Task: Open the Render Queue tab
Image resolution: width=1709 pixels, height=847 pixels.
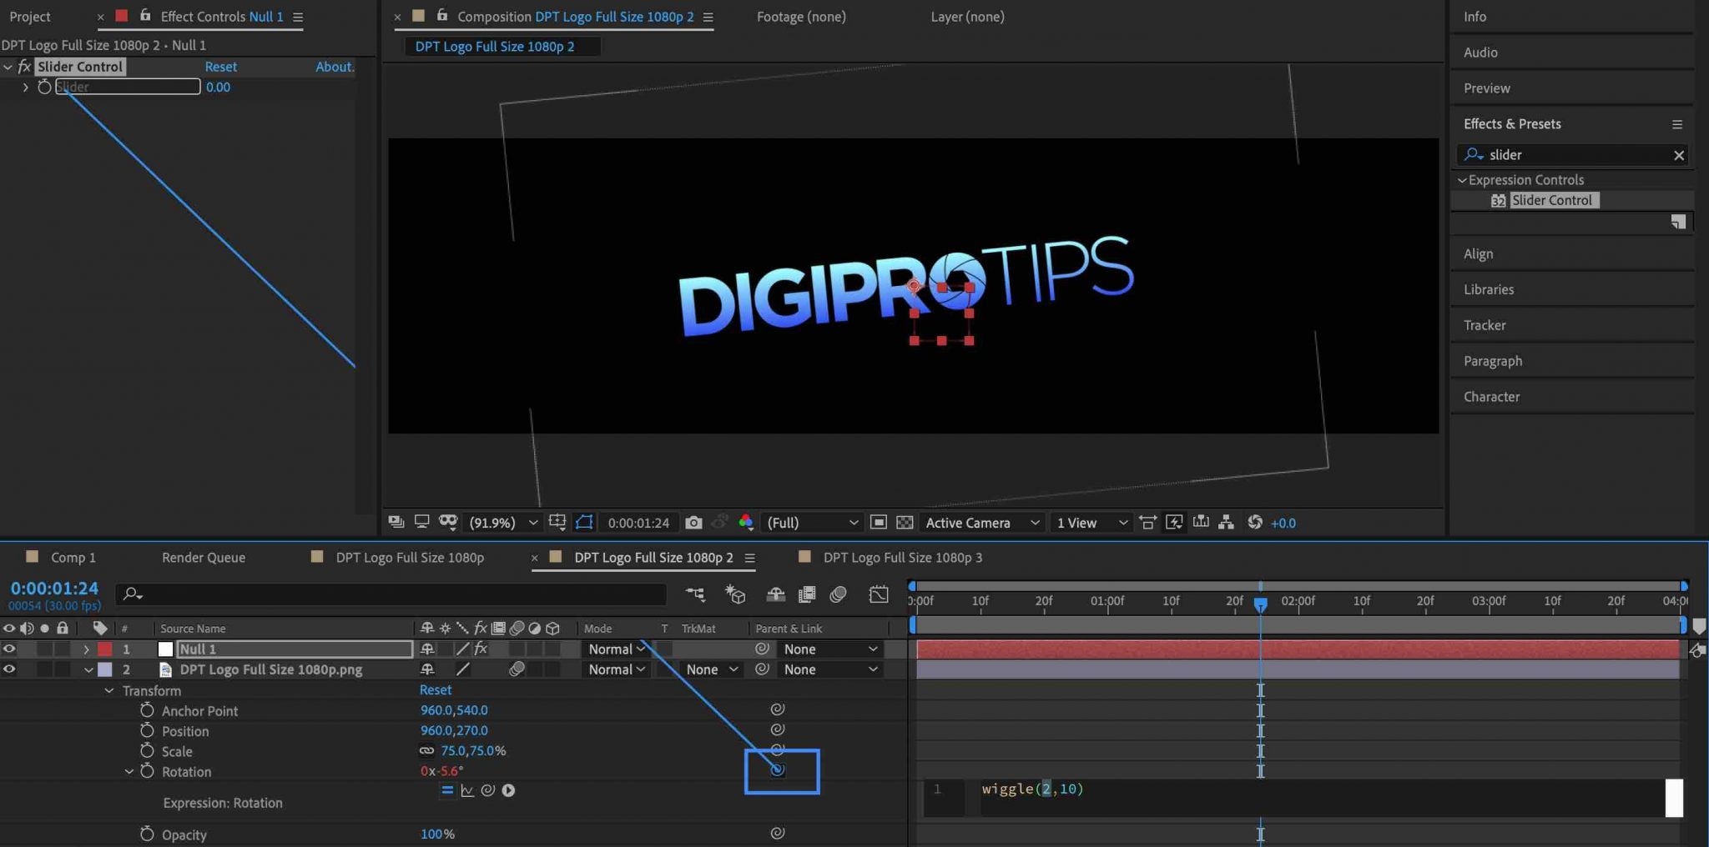Action: tap(203, 557)
